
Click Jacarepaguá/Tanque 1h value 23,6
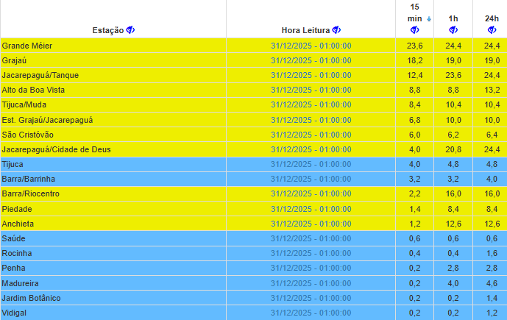point(453,75)
